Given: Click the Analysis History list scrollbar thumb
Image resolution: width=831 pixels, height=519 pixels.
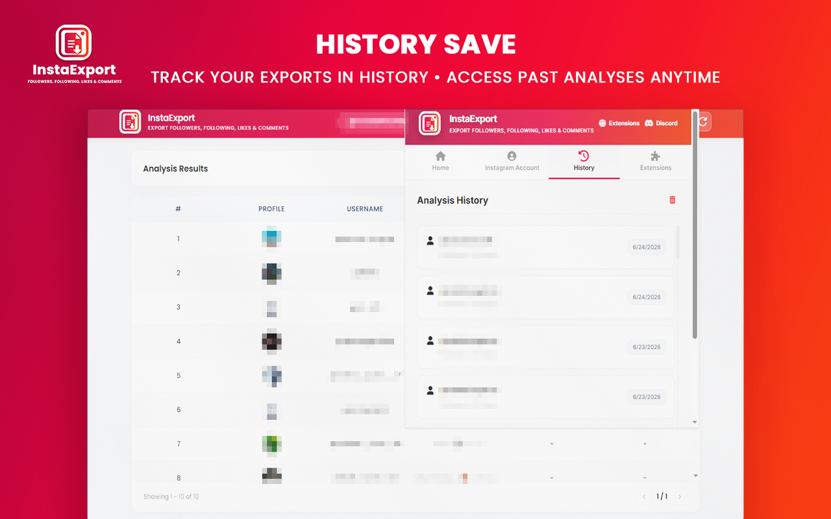Looking at the screenshot, I should click(678, 243).
